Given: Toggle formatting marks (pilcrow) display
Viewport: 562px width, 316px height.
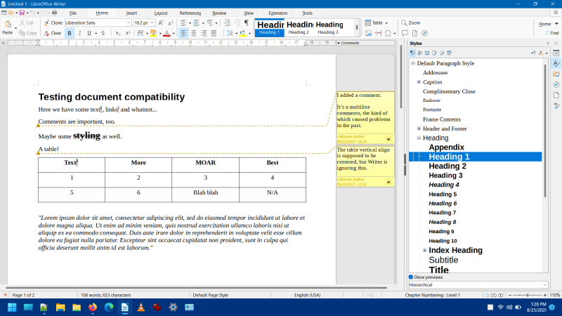Looking at the screenshot, I should 246,22.
